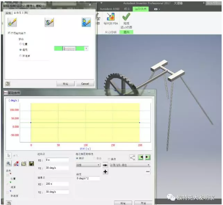The image size is (223, 205).
Task: Select the 条件 sector property radio
Action: 109,159
